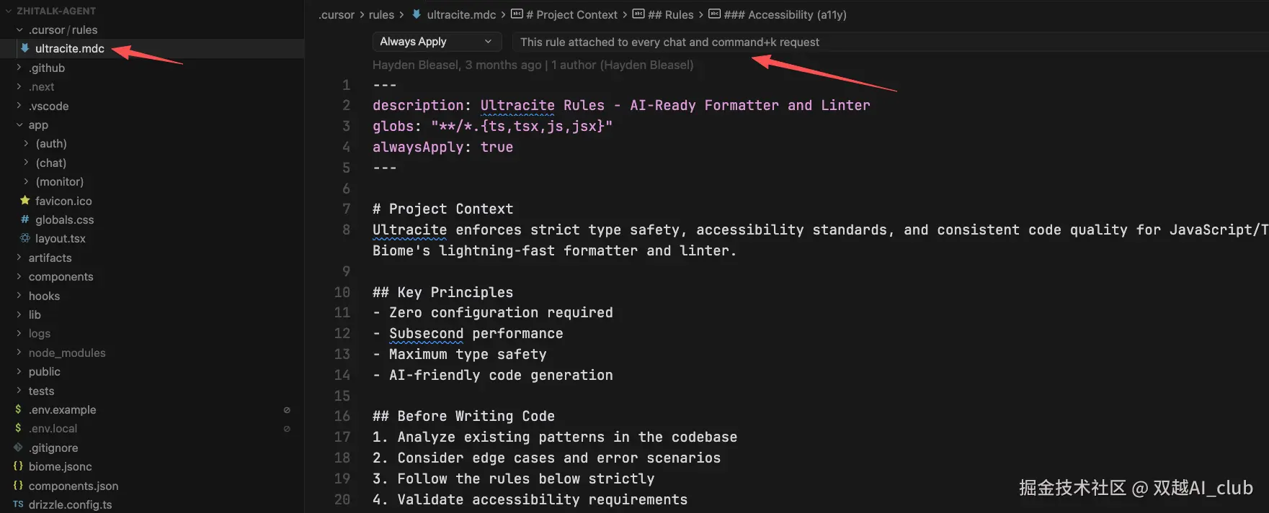Open the components.json file
The image size is (1269, 513).
tap(74, 486)
